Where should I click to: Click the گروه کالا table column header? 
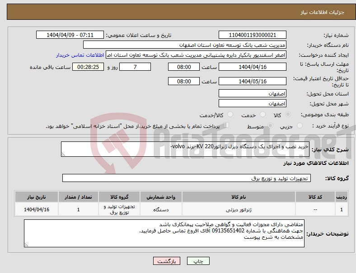(x=119, y=197)
